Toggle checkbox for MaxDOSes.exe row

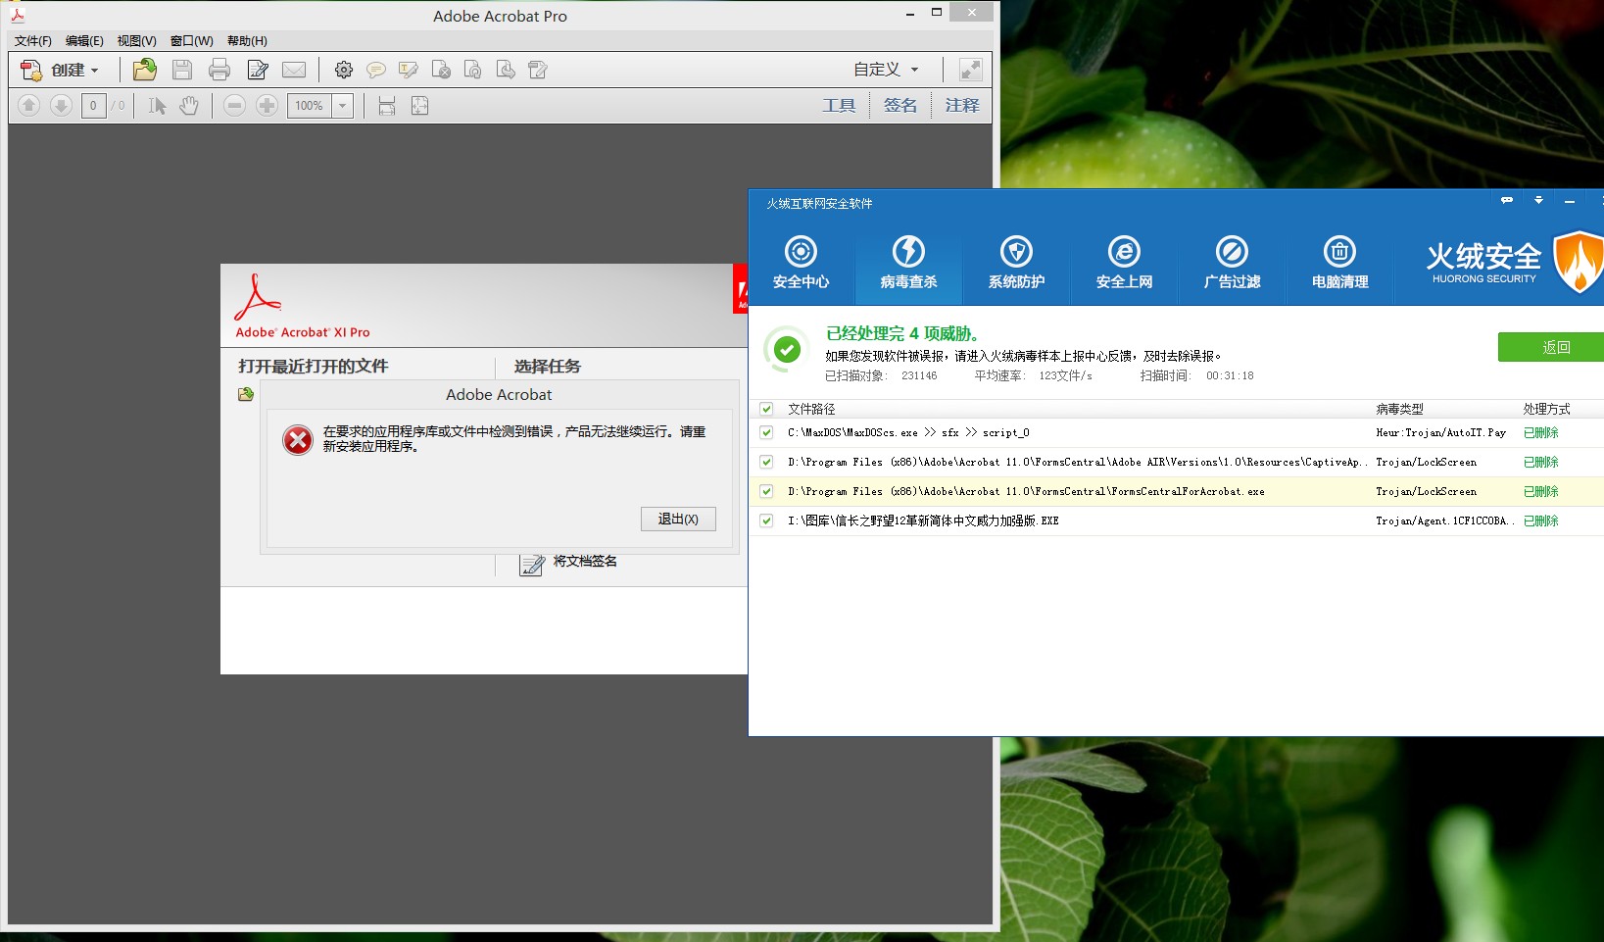point(766,432)
